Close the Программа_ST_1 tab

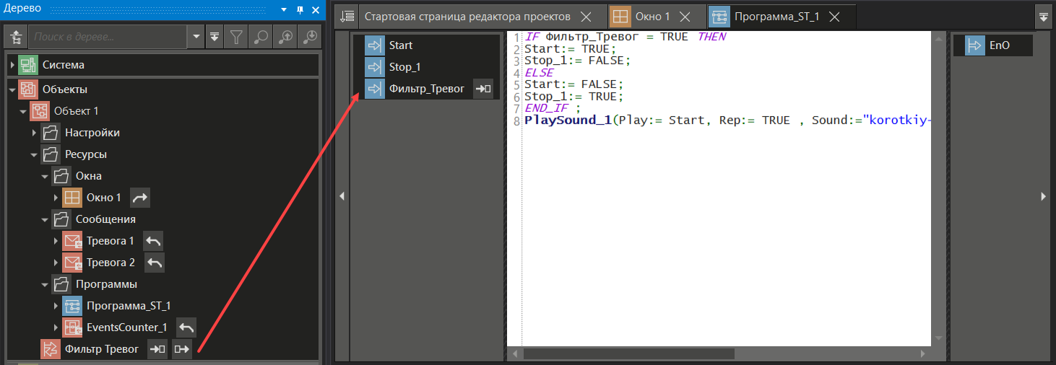[x=834, y=16]
